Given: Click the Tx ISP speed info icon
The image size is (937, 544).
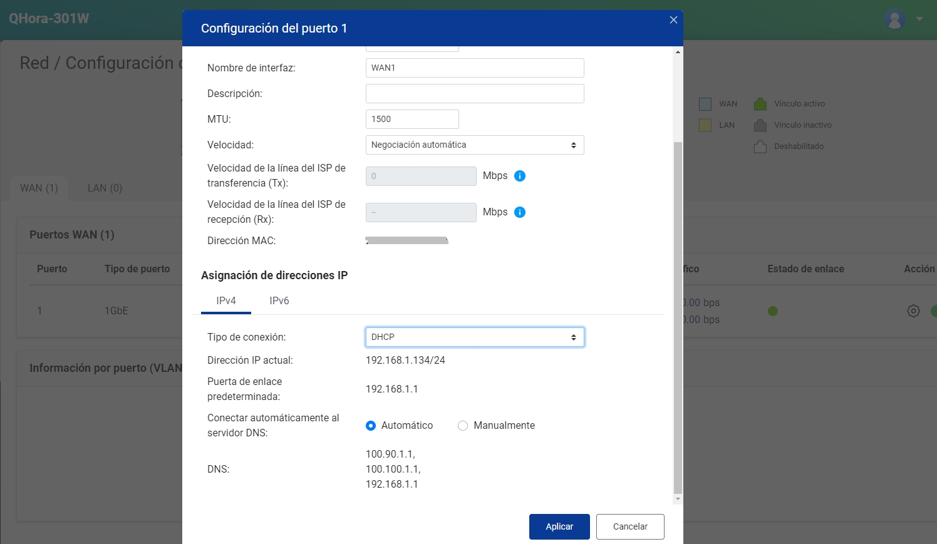Looking at the screenshot, I should click(x=520, y=176).
